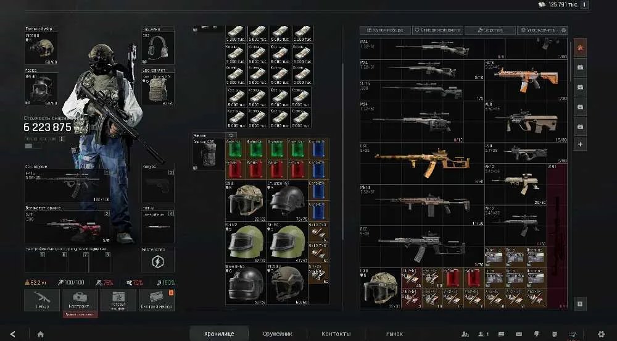Open the Контакты tab
Image resolution: width=617 pixels, height=341 pixels.
coord(336,334)
